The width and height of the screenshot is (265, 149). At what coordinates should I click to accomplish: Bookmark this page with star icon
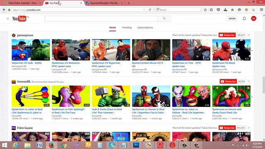pyautogui.click(x=205, y=10)
